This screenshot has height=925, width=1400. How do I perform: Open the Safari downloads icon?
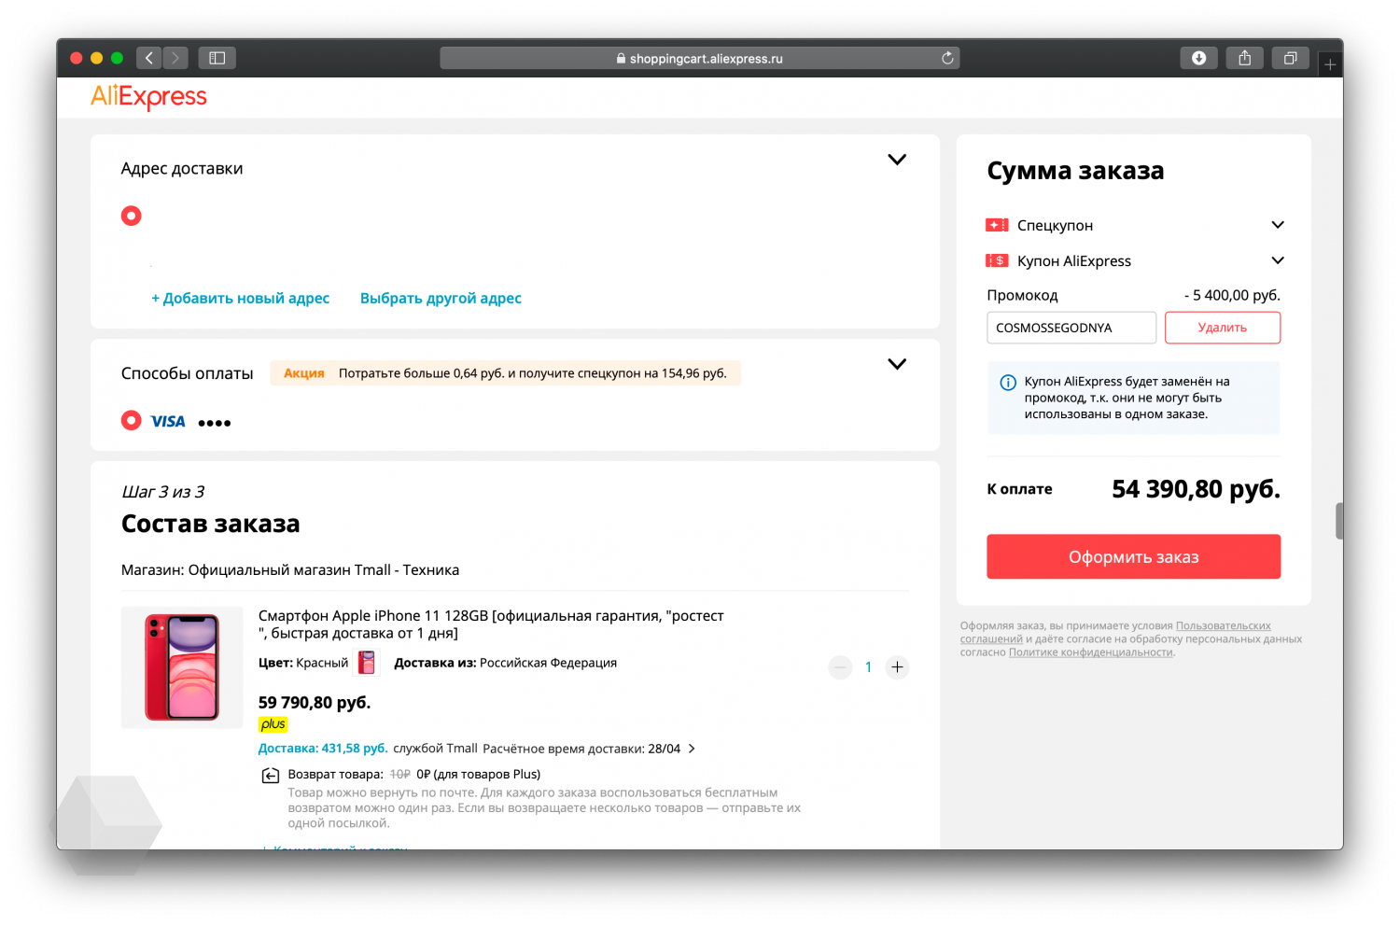click(1198, 58)
